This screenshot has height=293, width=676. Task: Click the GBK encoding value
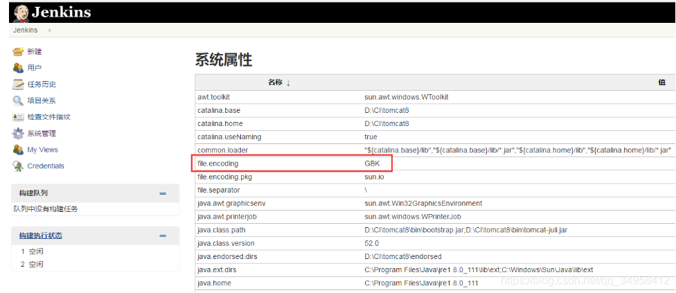pyautogui.click(x=373, y=163)
